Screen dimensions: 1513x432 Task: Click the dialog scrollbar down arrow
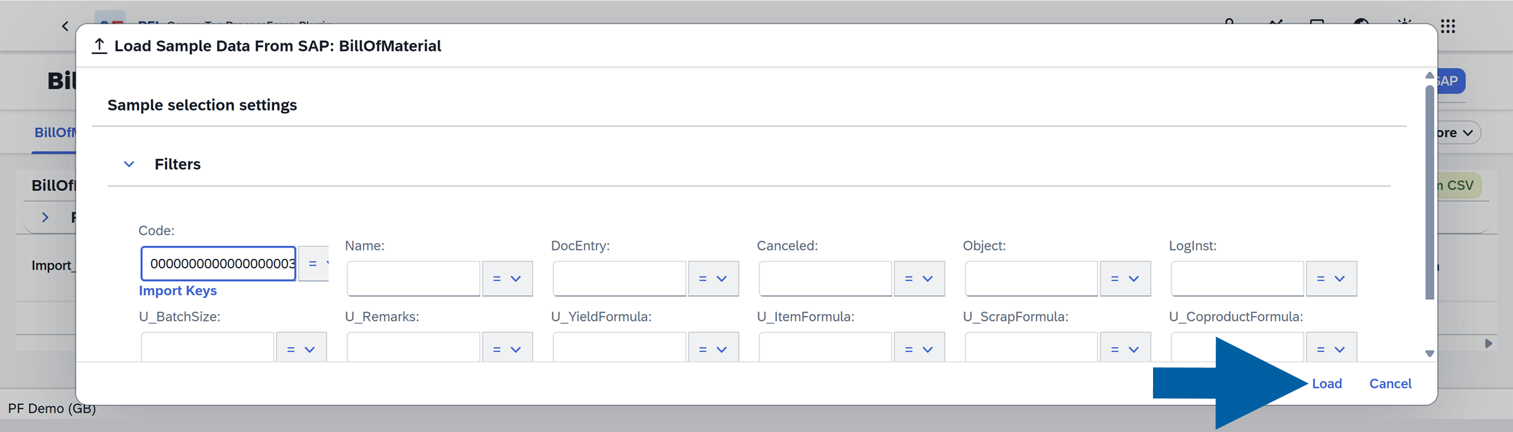(1429, 353)
